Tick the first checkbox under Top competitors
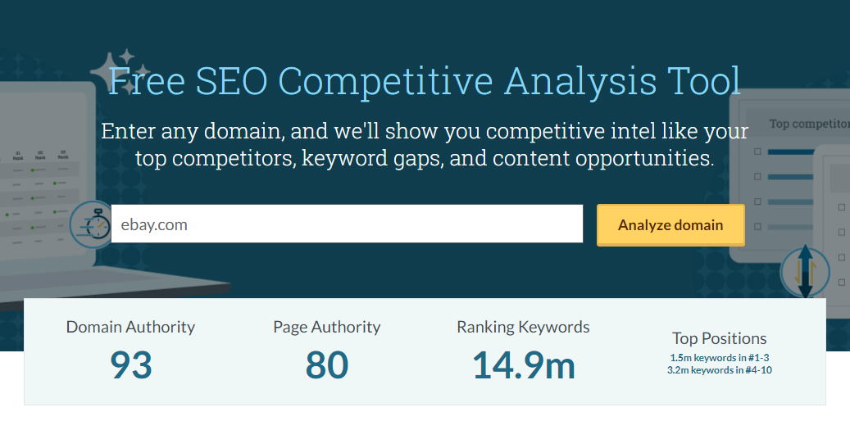The width and height of the screenshot is (850, 430). pyautogui.click(x=757, y=152)
